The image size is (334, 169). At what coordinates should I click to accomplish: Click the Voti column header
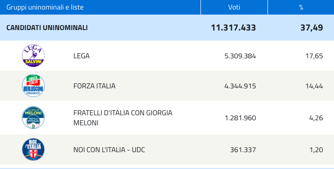(x=234, y=7)
